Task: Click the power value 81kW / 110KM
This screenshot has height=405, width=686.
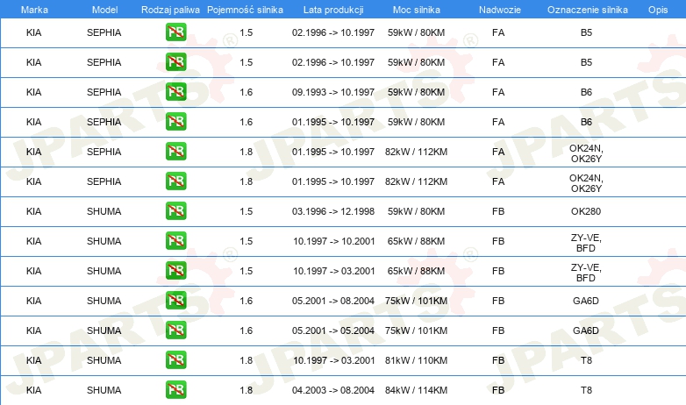Action: [416, 360]
